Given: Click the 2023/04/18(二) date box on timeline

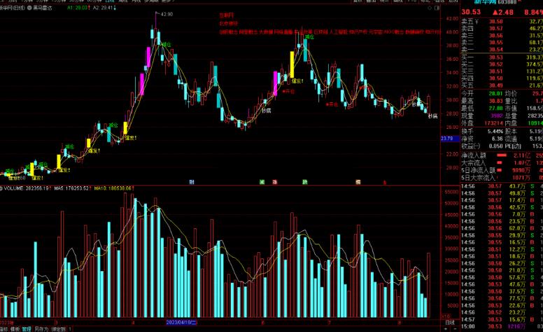Looking at the screenshot, I should 181,322.
